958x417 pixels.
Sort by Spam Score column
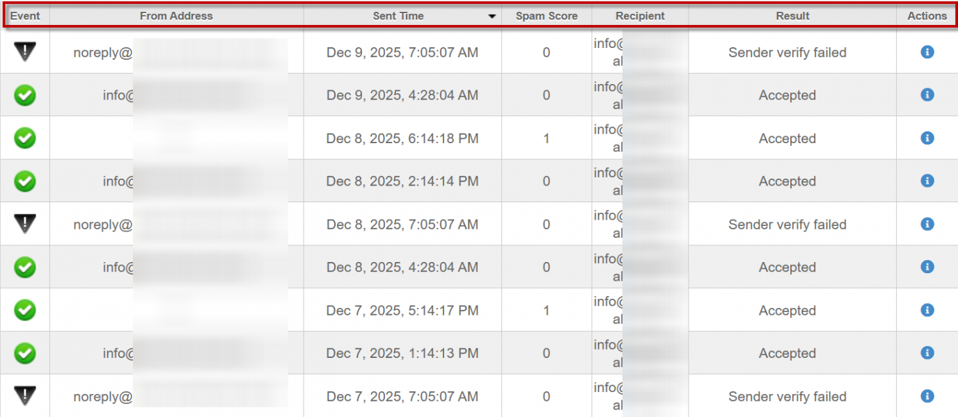pos(547,16)
